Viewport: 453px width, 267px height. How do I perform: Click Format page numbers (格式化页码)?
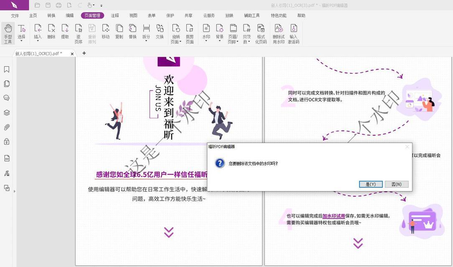pyautogui.click(x=261, y=33)
